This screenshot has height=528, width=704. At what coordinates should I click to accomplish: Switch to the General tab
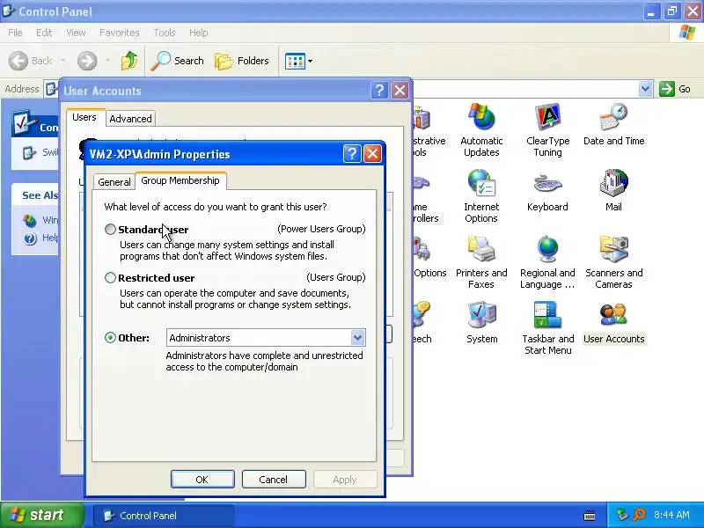click(114, 182)
